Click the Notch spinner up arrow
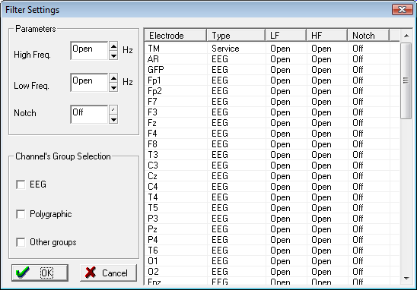Viewport: 417px width, 290px height. pyautogui.click(x=113, y=110)
